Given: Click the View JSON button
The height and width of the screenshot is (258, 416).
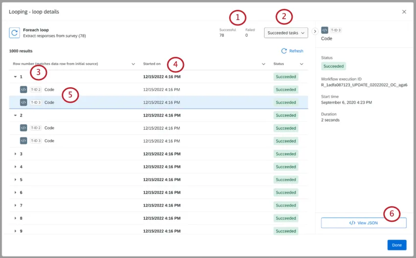Looking at the screenshot, I should click(364, 223).
